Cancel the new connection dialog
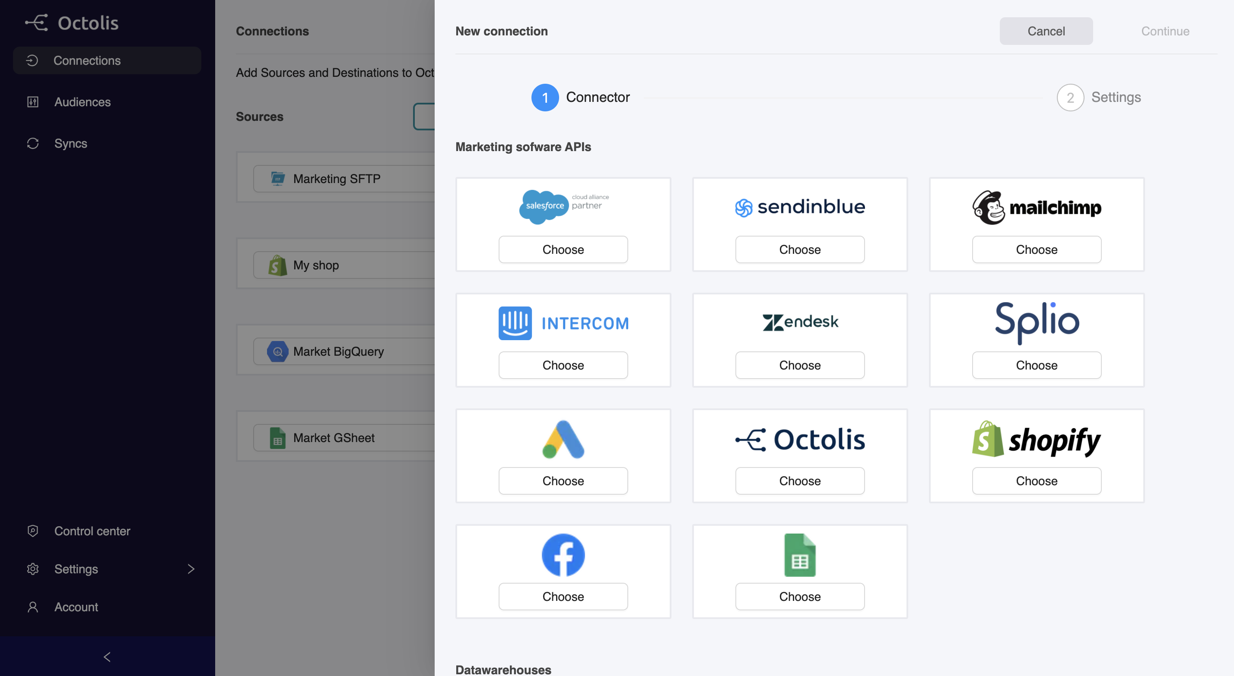Screen dimensions: 1234x676 click(x=1046, y=31)
